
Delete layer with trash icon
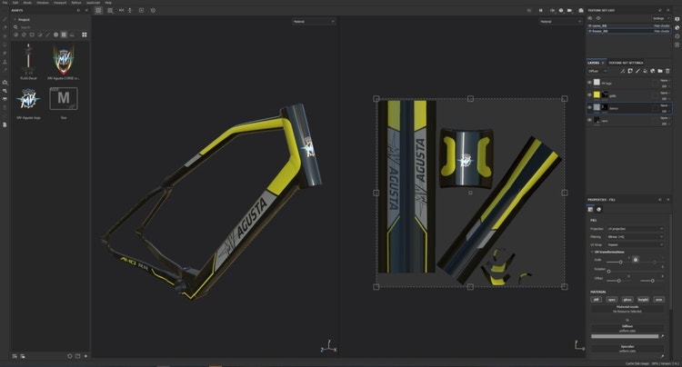pos(667,71)
